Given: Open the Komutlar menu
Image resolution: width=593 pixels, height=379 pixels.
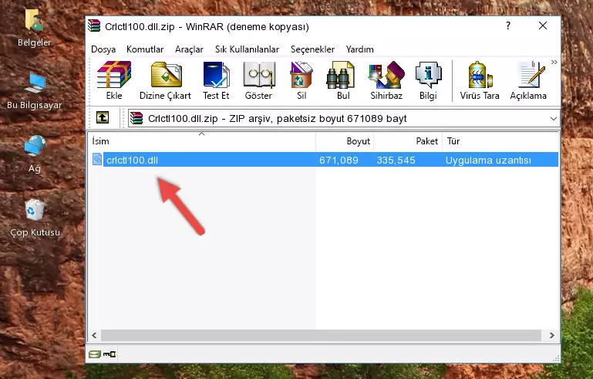Looking at the screenshot, I should (x=145, y=49).
